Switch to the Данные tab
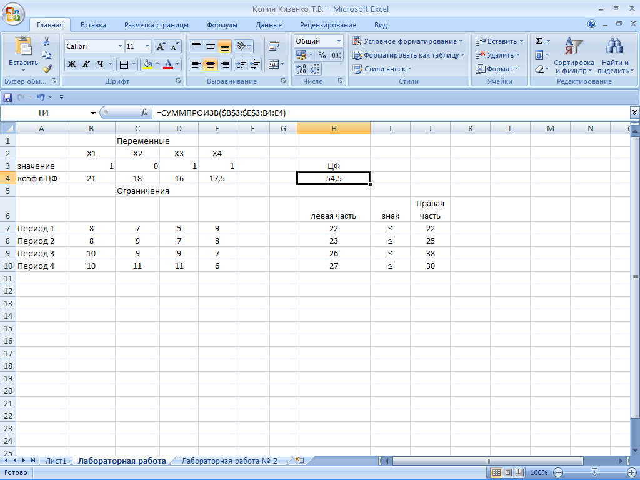The width and height of the screenshot is (640, 480). point(269,25)
